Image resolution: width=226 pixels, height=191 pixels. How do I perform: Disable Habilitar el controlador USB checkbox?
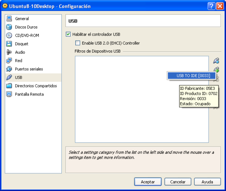(68, 34)
